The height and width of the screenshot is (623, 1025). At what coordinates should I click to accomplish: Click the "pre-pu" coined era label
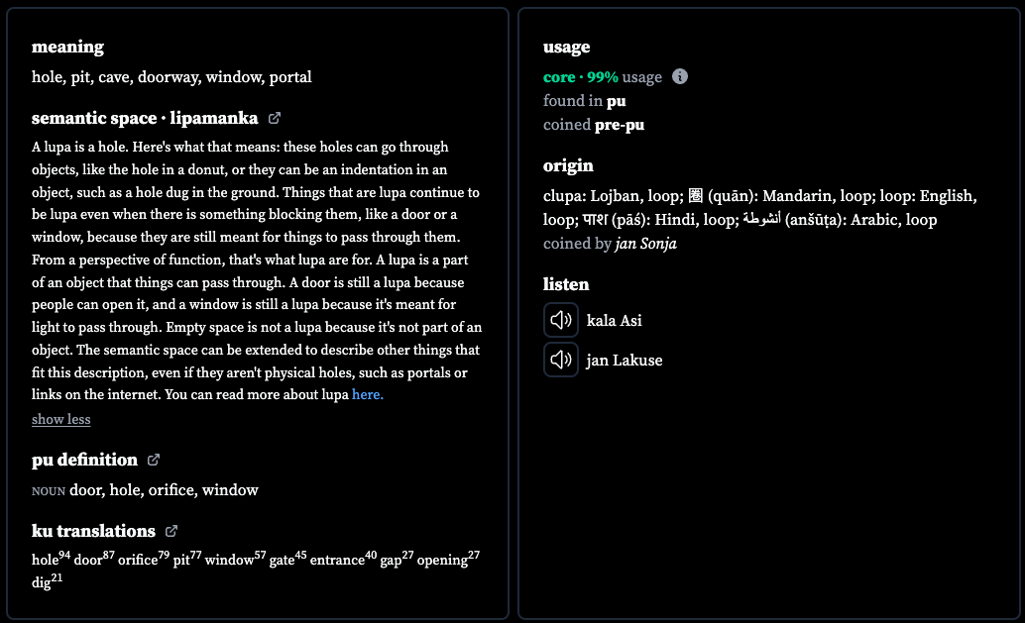[x=619, y=125]
